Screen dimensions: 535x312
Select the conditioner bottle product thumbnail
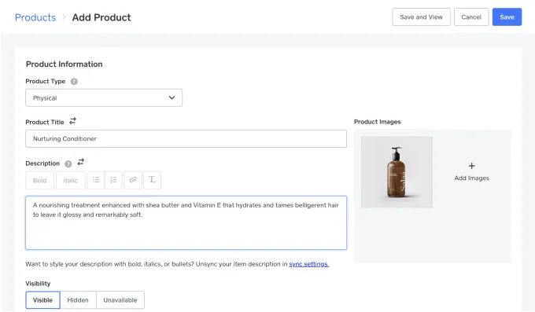pyautogui.click(x=397, y=172)
